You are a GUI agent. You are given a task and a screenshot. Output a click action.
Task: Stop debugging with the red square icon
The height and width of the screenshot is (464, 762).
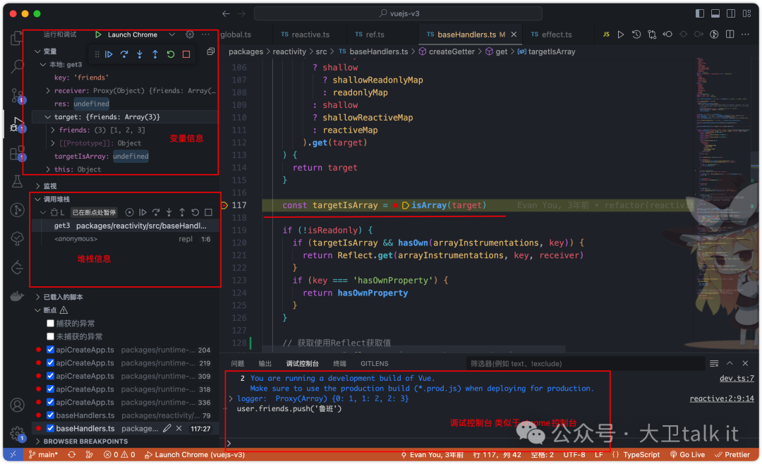click(186, 54)
